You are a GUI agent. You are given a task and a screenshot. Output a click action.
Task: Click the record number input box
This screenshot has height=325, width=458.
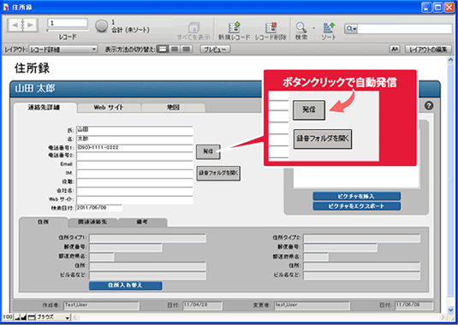coord(68,23)
